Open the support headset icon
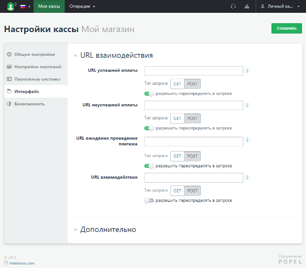Viewport: 306px width, 268px height. pos(233,6)
